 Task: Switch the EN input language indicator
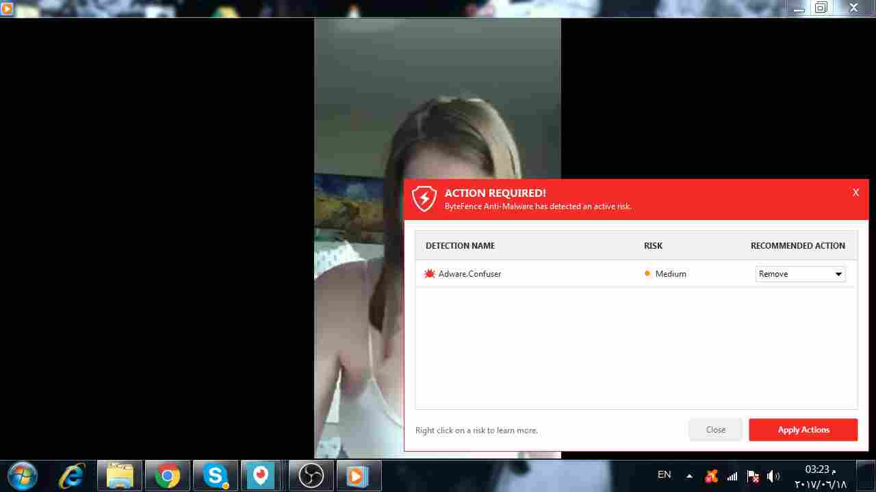click(x=664, y=475)
